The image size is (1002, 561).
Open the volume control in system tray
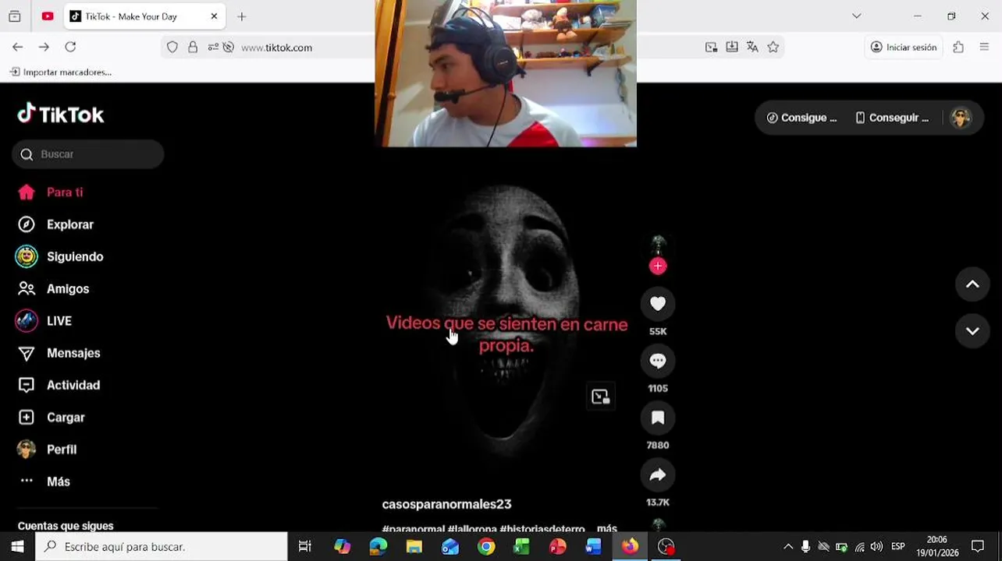pos(877,546)
